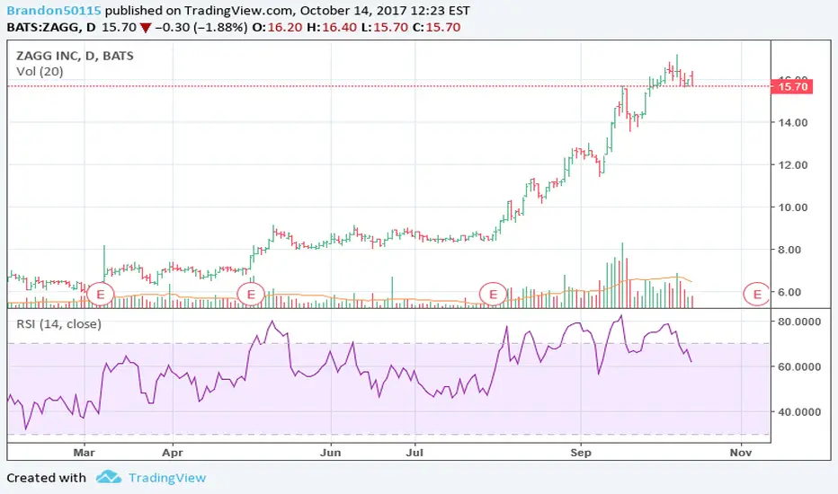
Task: Click the C:15.70 close value
Action: click(437, 27)
